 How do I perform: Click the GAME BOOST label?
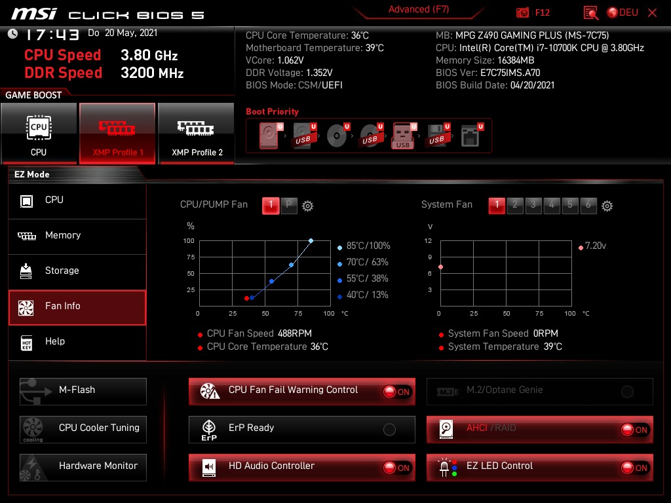[x=33, y=95]
